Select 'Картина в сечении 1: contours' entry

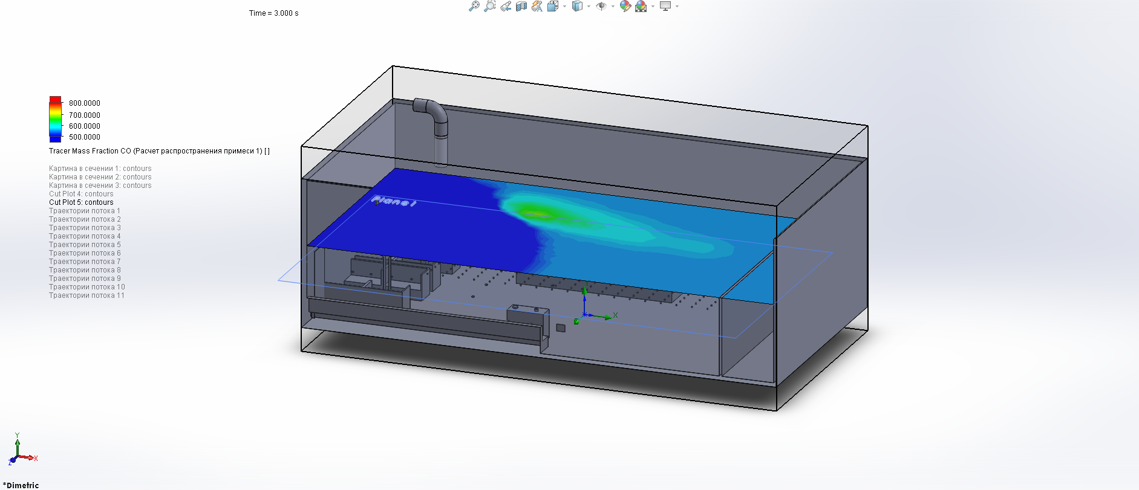click(x=100, y=169)
